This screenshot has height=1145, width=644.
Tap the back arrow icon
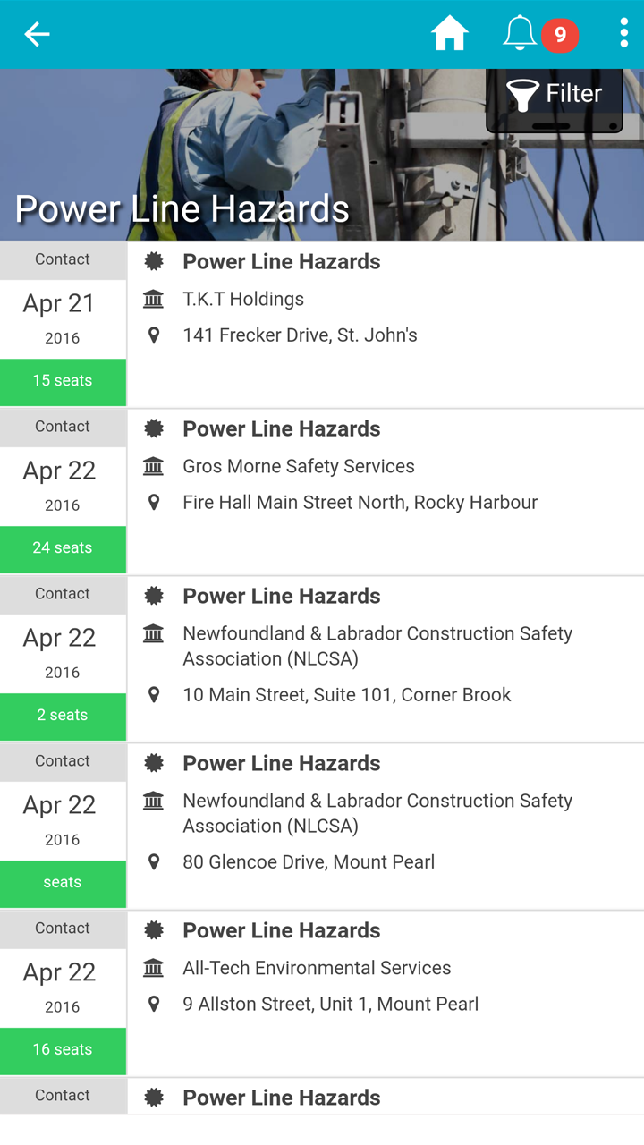pyautogui.click(x=37, y=34)
